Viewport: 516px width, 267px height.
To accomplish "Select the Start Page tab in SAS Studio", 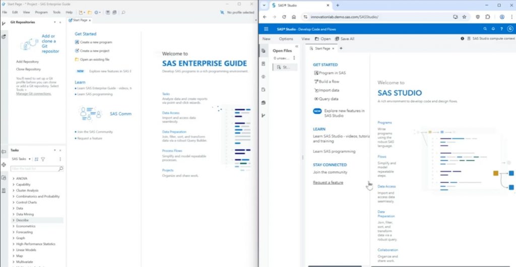I will (x=322, y=48).
